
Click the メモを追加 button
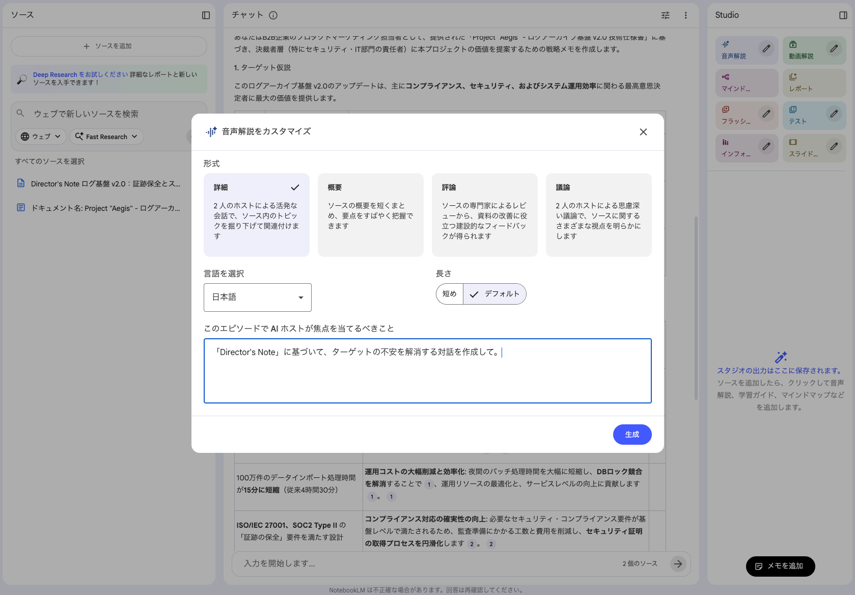[780, 566]
